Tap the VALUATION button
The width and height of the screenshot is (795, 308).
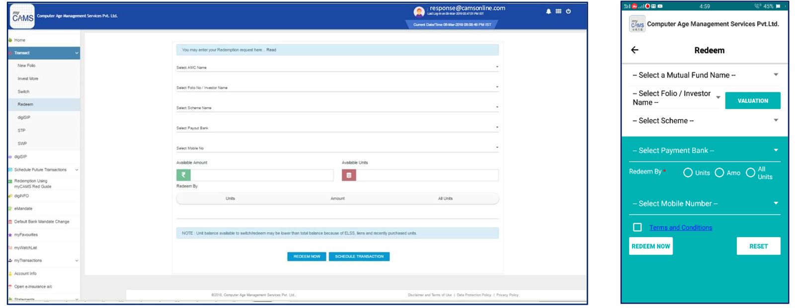752,101
